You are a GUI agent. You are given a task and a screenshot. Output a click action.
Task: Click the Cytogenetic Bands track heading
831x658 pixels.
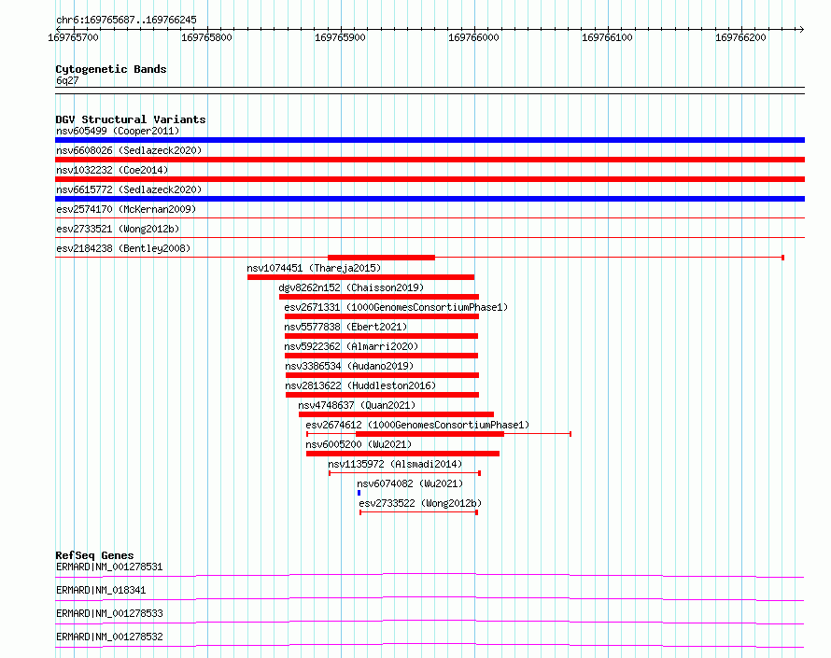point(111,69)
